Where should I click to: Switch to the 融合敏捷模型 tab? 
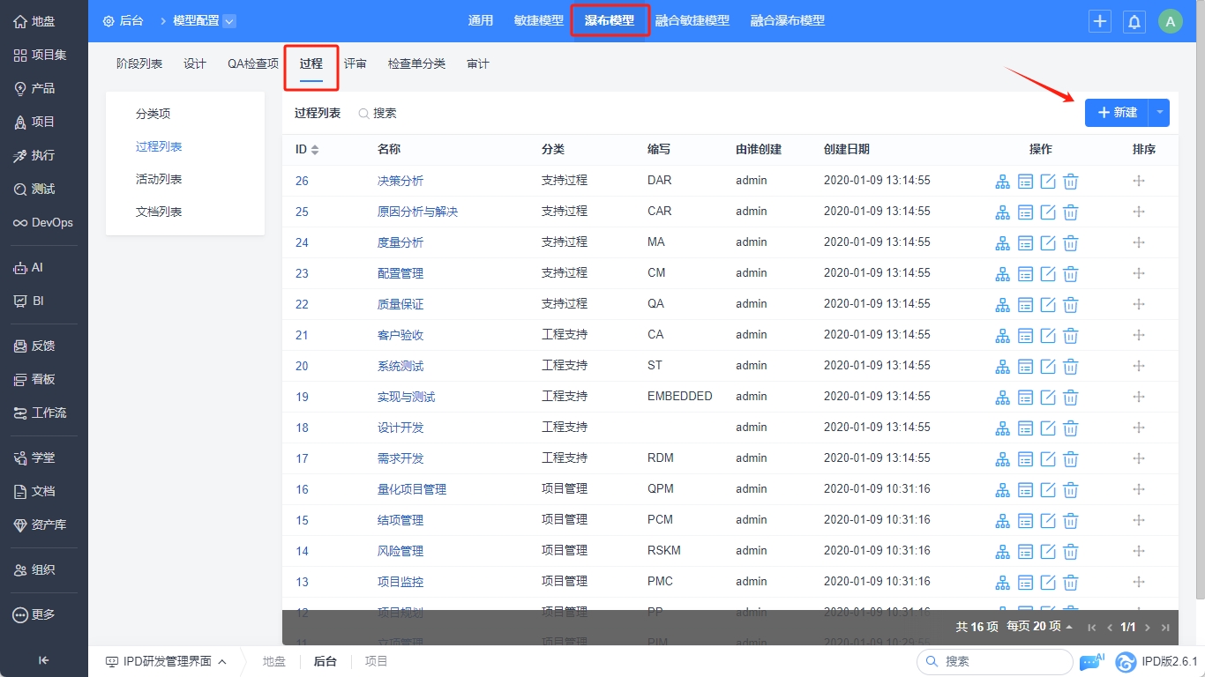coord(692,20)
